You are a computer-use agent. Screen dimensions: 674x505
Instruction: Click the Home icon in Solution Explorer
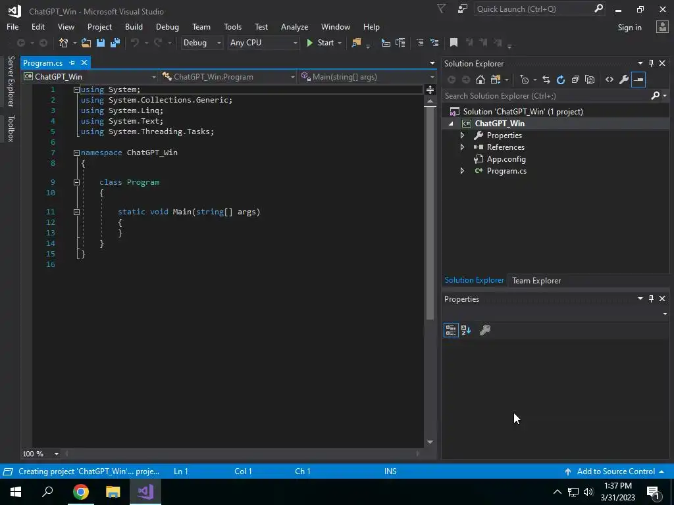coord(480,80)
